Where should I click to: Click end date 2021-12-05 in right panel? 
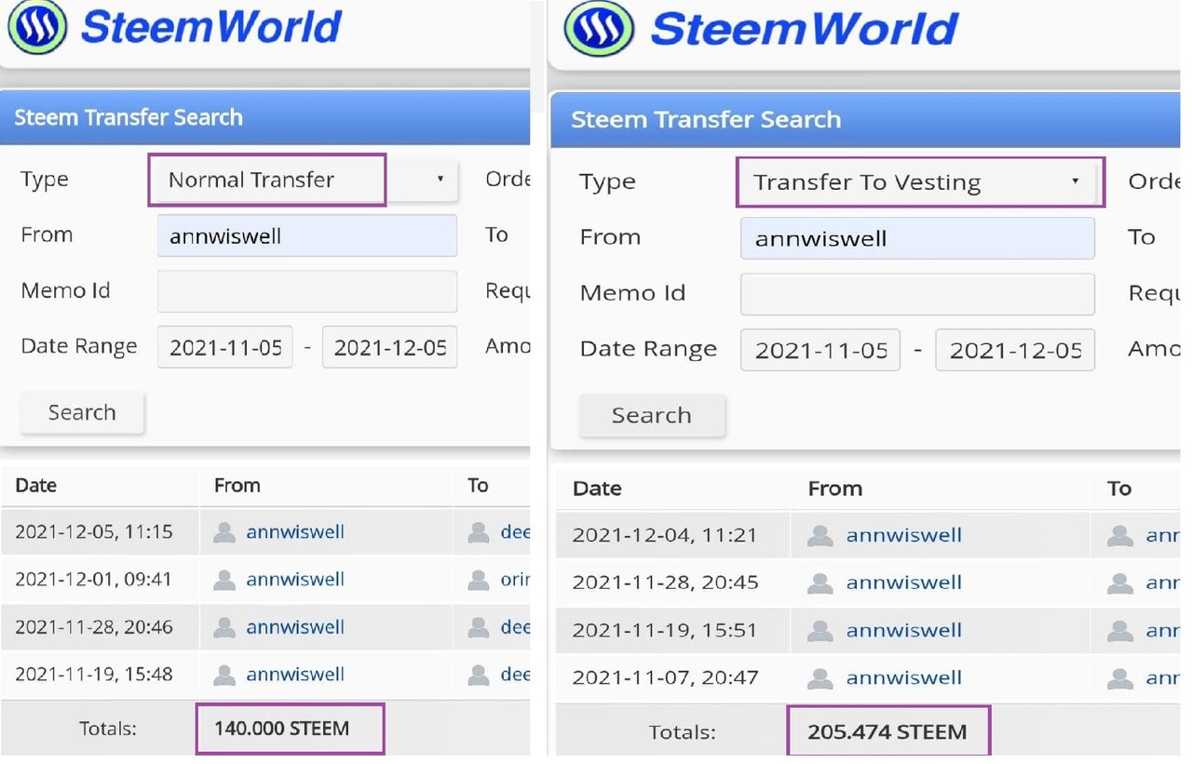click(1015, 350)
